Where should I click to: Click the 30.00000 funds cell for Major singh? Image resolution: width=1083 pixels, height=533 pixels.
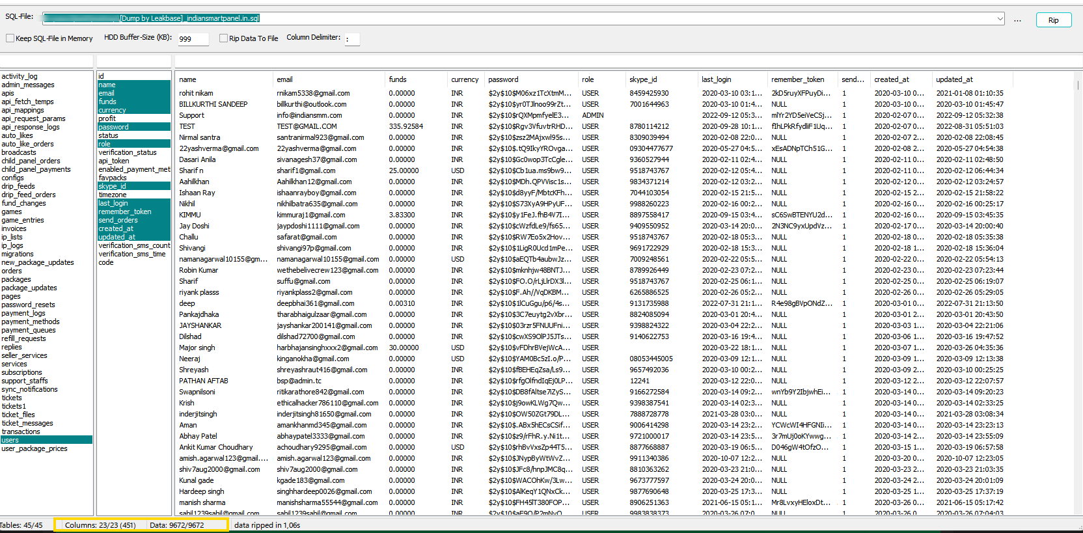coord(404,348)
